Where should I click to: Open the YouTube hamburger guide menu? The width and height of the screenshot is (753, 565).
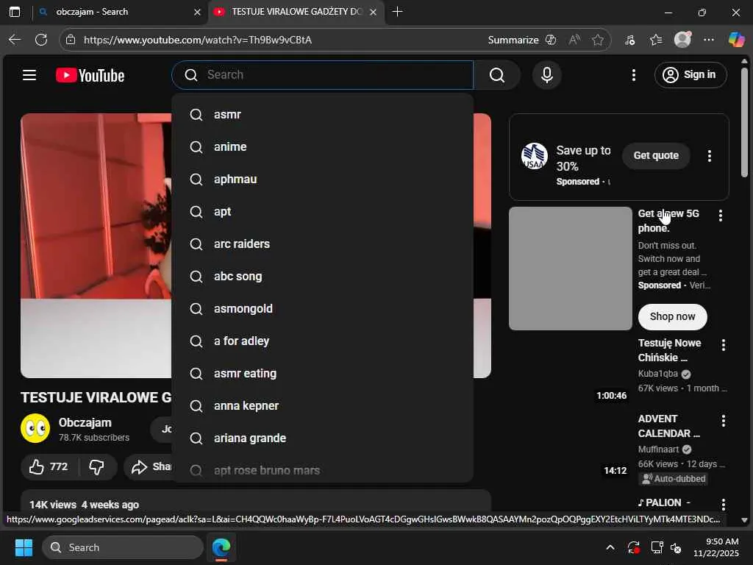coord(29,75)
